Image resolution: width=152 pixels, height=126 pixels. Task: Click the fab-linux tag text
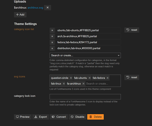click(x=56, y=84)
